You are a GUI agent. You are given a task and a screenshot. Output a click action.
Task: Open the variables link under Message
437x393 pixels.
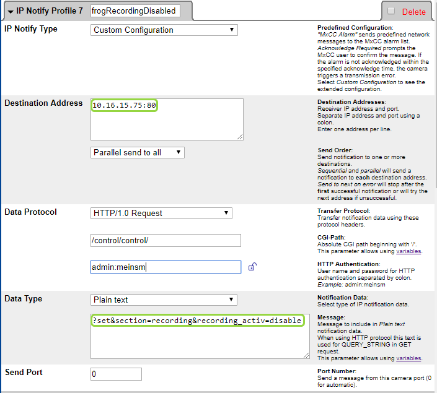[x=408, y=358]
